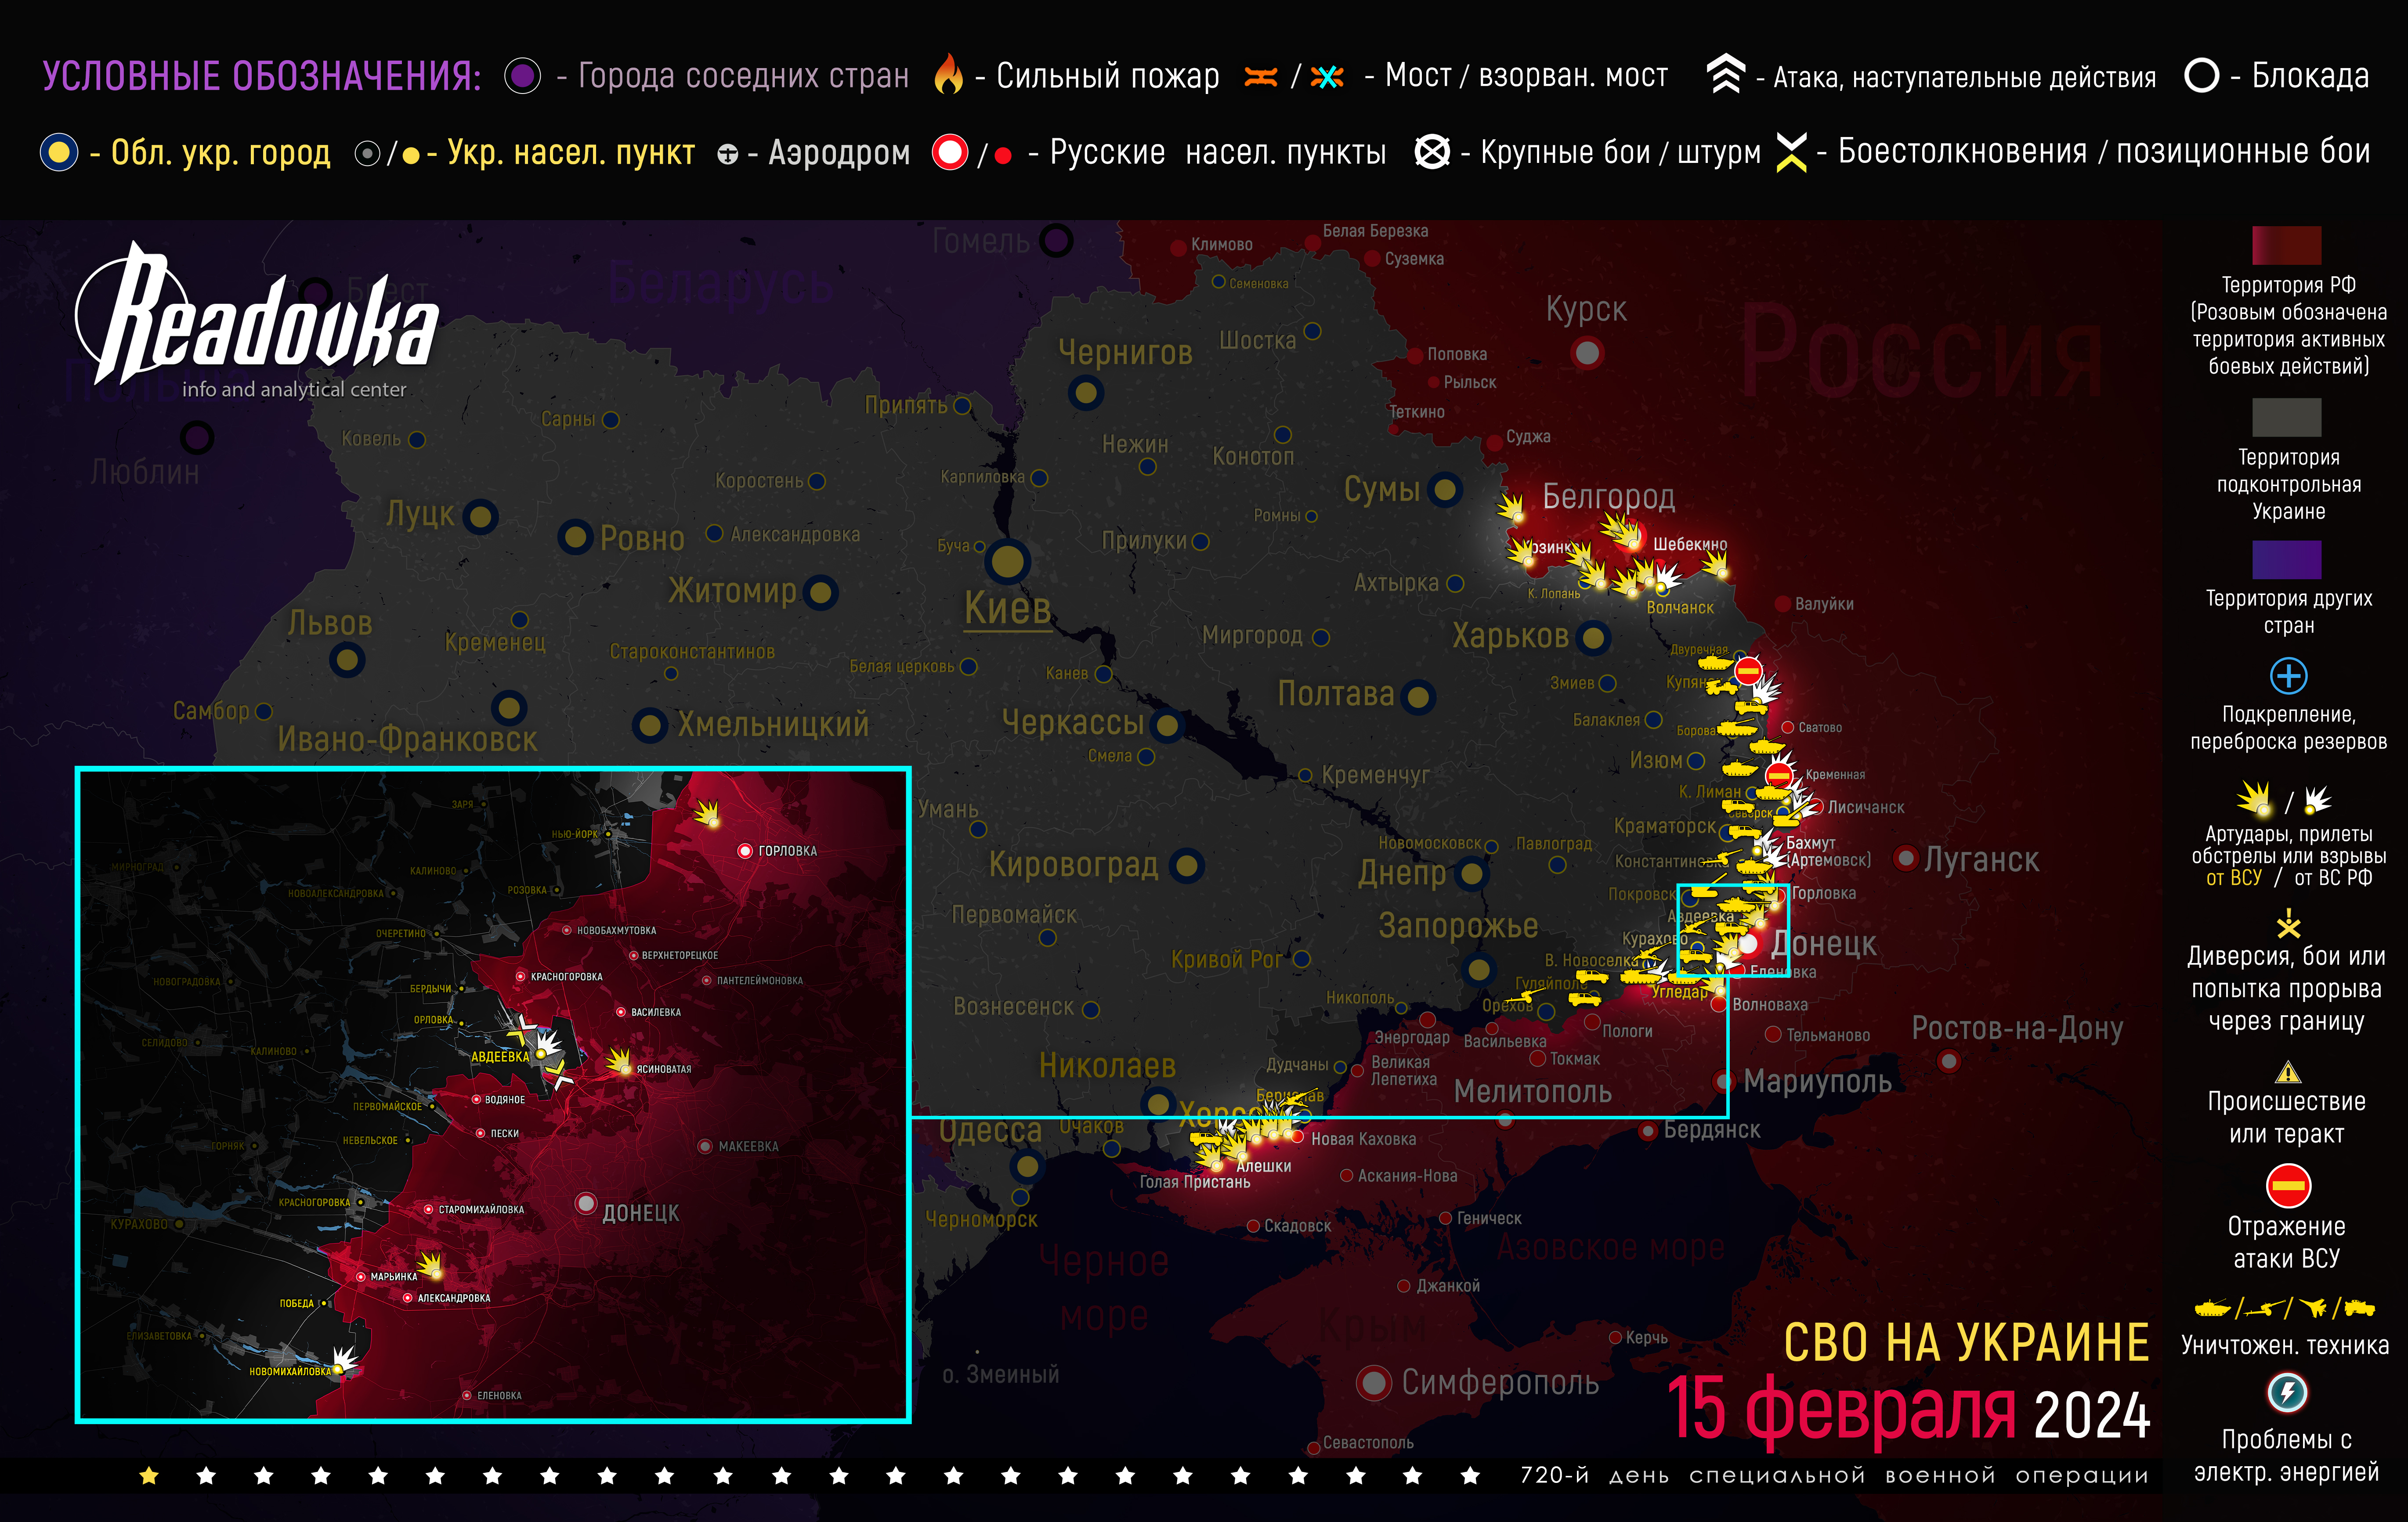Viewport: 2408px width, 1522px height.
Task: Click the orange bridge icon in the legend
Action: 1261,76
